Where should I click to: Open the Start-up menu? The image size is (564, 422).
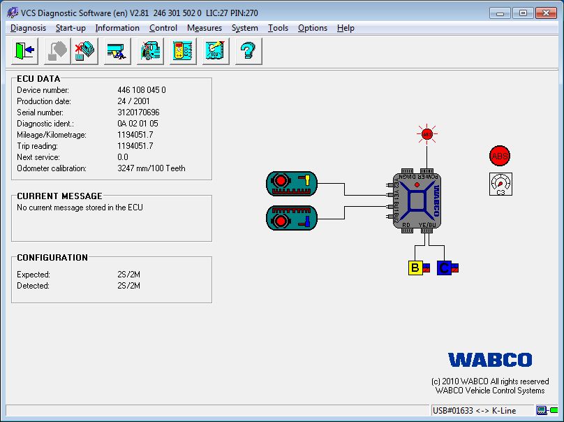(x=70, y=28)
